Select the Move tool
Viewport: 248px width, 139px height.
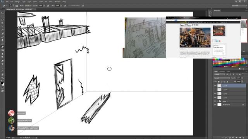(2, 13)
